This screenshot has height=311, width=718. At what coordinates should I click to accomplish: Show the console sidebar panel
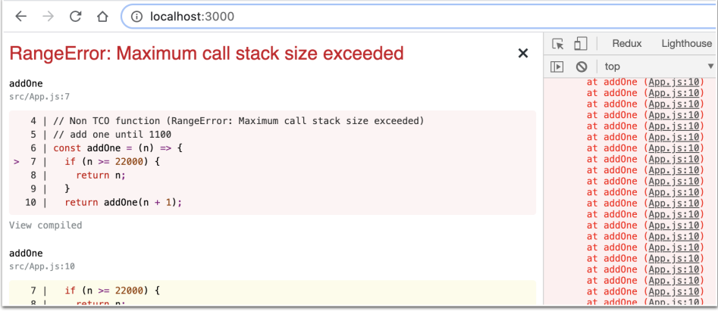coord(557,67)
